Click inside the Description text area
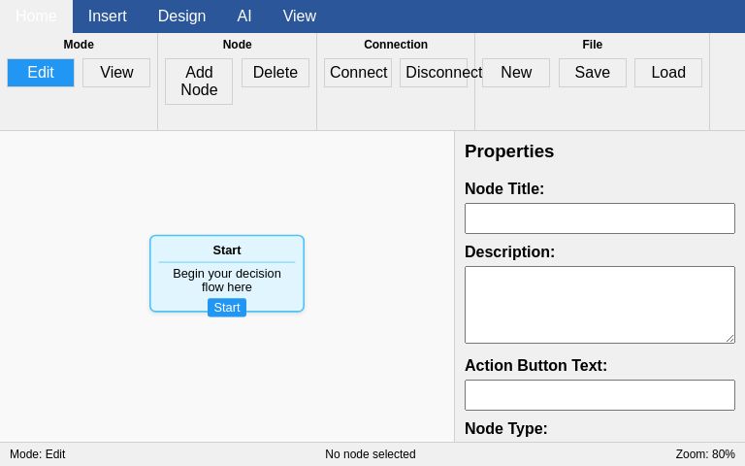Image resolution: width=745 pixels, height=466 pixels. 599,305
